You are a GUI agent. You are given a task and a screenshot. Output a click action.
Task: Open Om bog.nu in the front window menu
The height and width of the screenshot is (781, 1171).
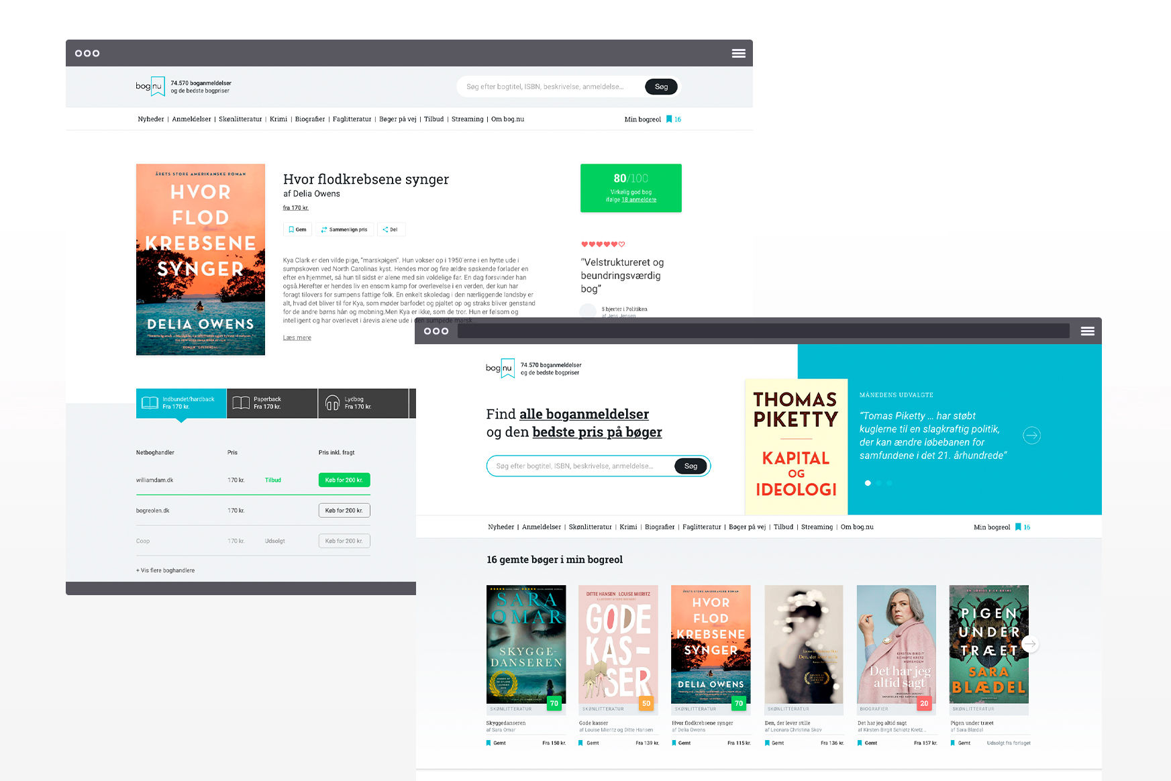pyautogui.click(x=857, y=527)
